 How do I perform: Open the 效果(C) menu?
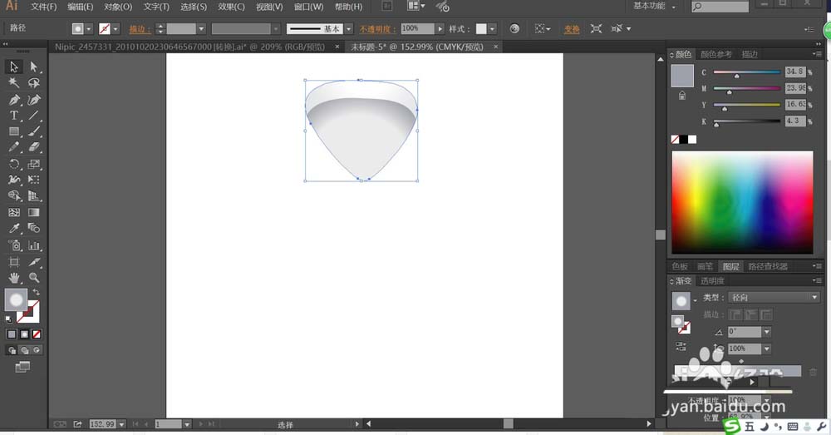[231, 7]
